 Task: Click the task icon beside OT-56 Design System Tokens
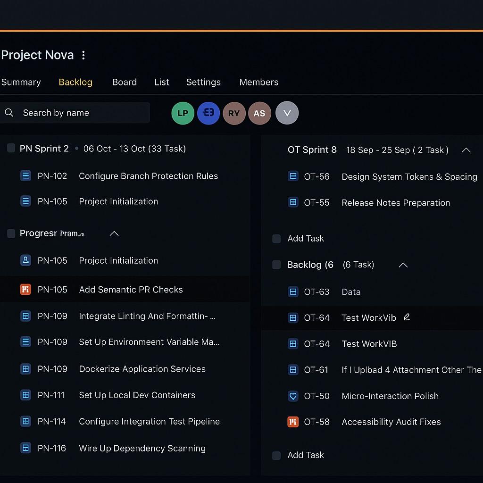coord(293,175)
